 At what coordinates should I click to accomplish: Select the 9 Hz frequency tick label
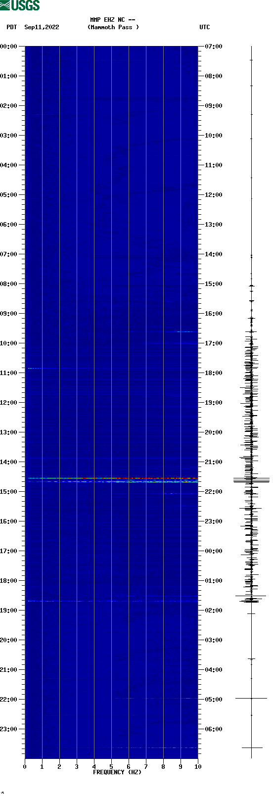point(181,767)
